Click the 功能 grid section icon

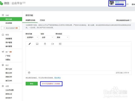(x=3, y=15)
